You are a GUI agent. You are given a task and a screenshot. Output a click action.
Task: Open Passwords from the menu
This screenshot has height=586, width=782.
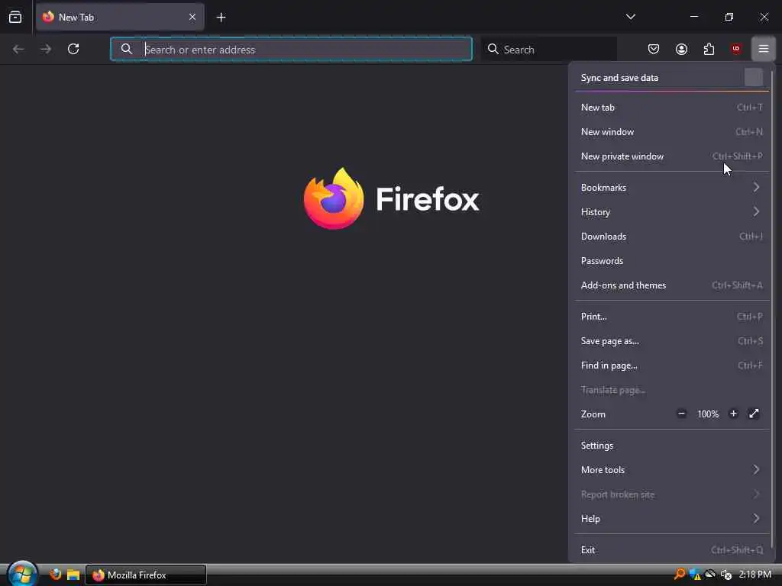pyautogui.click(x=672, y=261)
